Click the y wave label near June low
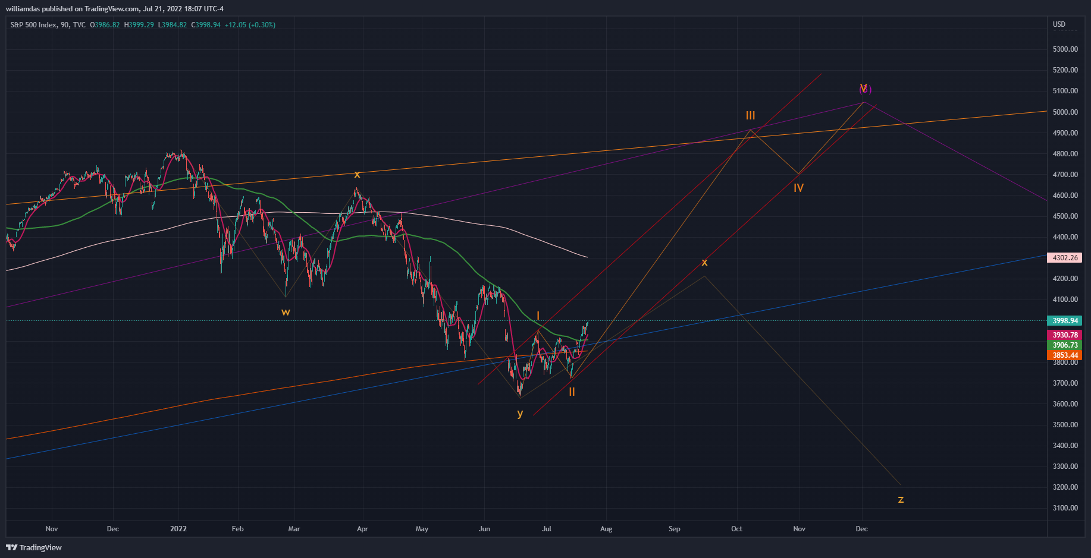This screenshot has width=1091, height=558. pyautogui.click(x=520, y=414)
